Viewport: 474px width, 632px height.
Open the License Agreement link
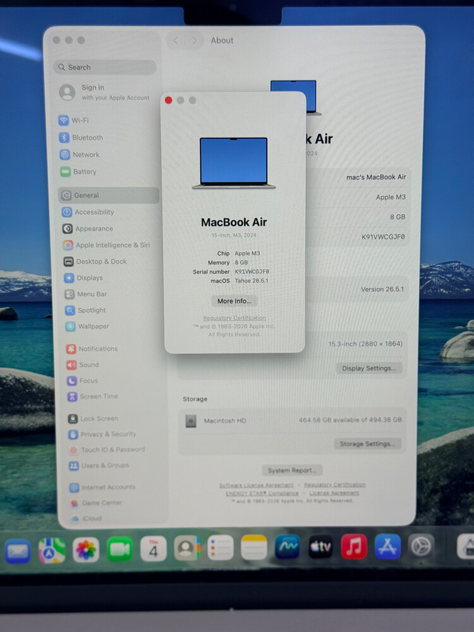334,492
